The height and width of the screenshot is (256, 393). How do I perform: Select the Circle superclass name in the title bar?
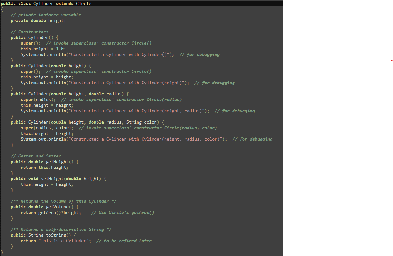83,3
